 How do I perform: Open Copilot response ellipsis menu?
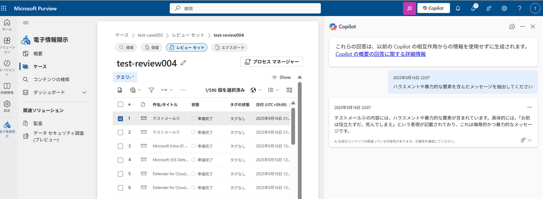click(x=530, y=107)
